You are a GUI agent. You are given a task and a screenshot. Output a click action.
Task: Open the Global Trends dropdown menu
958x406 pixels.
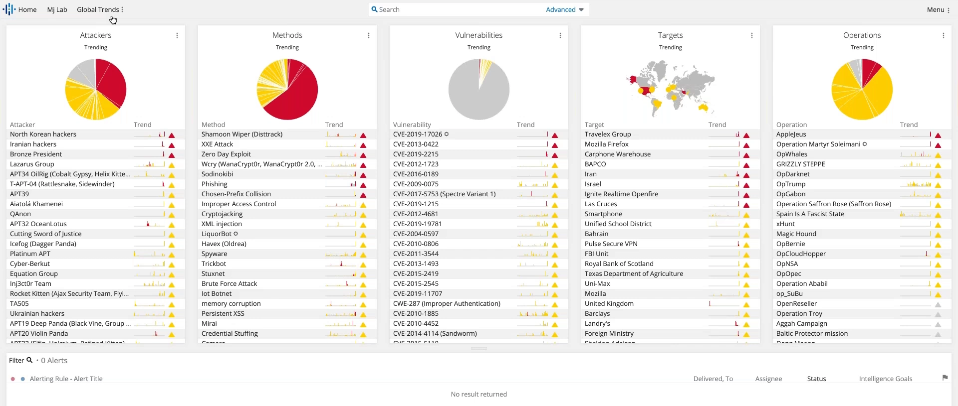pyautogui.click(x=100, y=9)
